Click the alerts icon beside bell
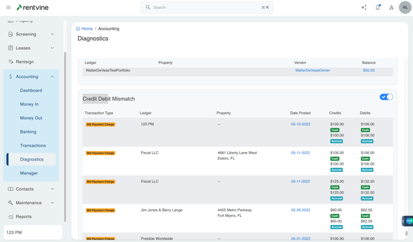 (391, 8)
